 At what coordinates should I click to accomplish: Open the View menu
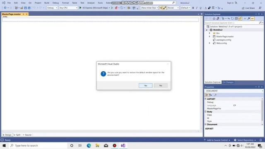[x=23, y=3]
